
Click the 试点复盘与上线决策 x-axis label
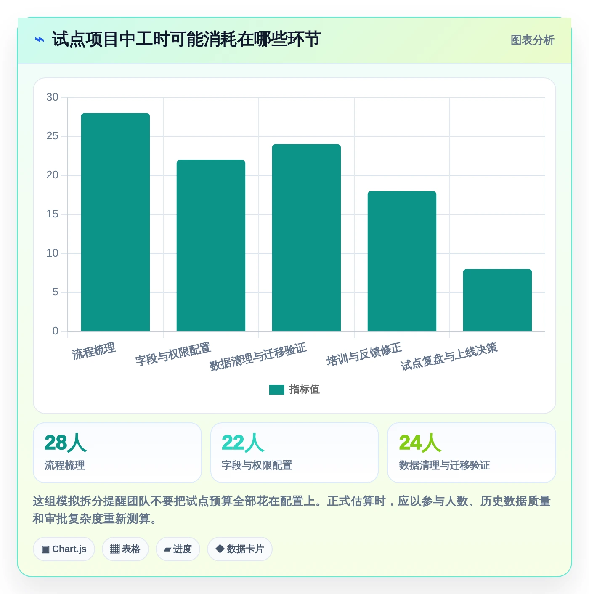point(449,357)
